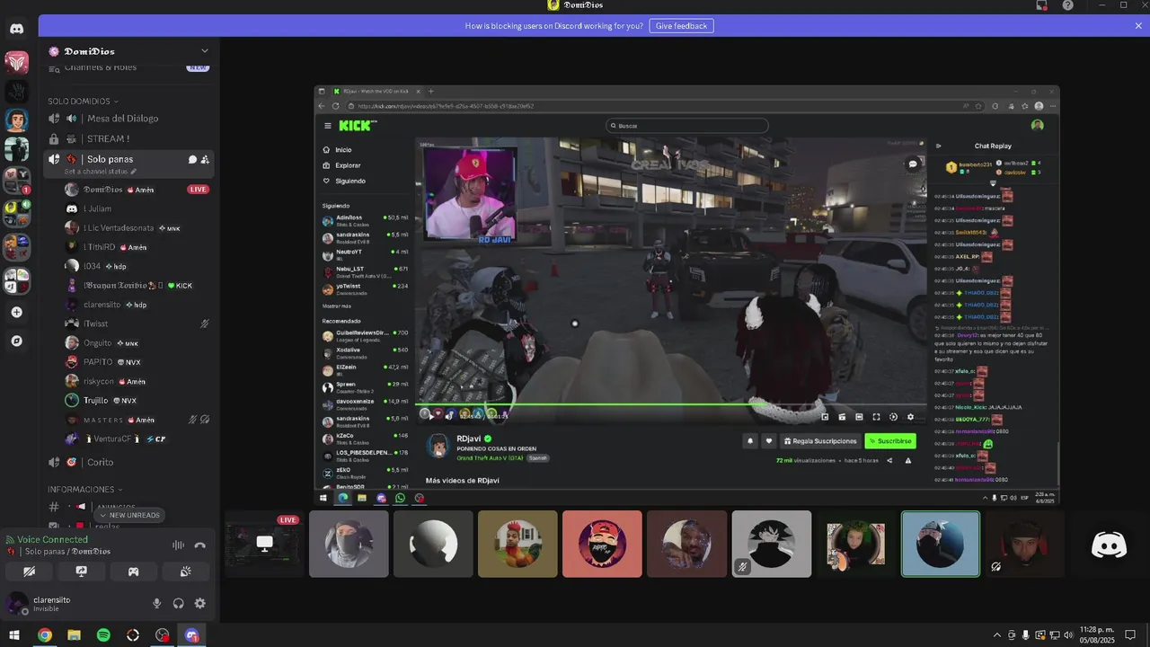1150x647 pixels.
Task: Dismiss the blocking users feedback banner
Action: 1138,26
